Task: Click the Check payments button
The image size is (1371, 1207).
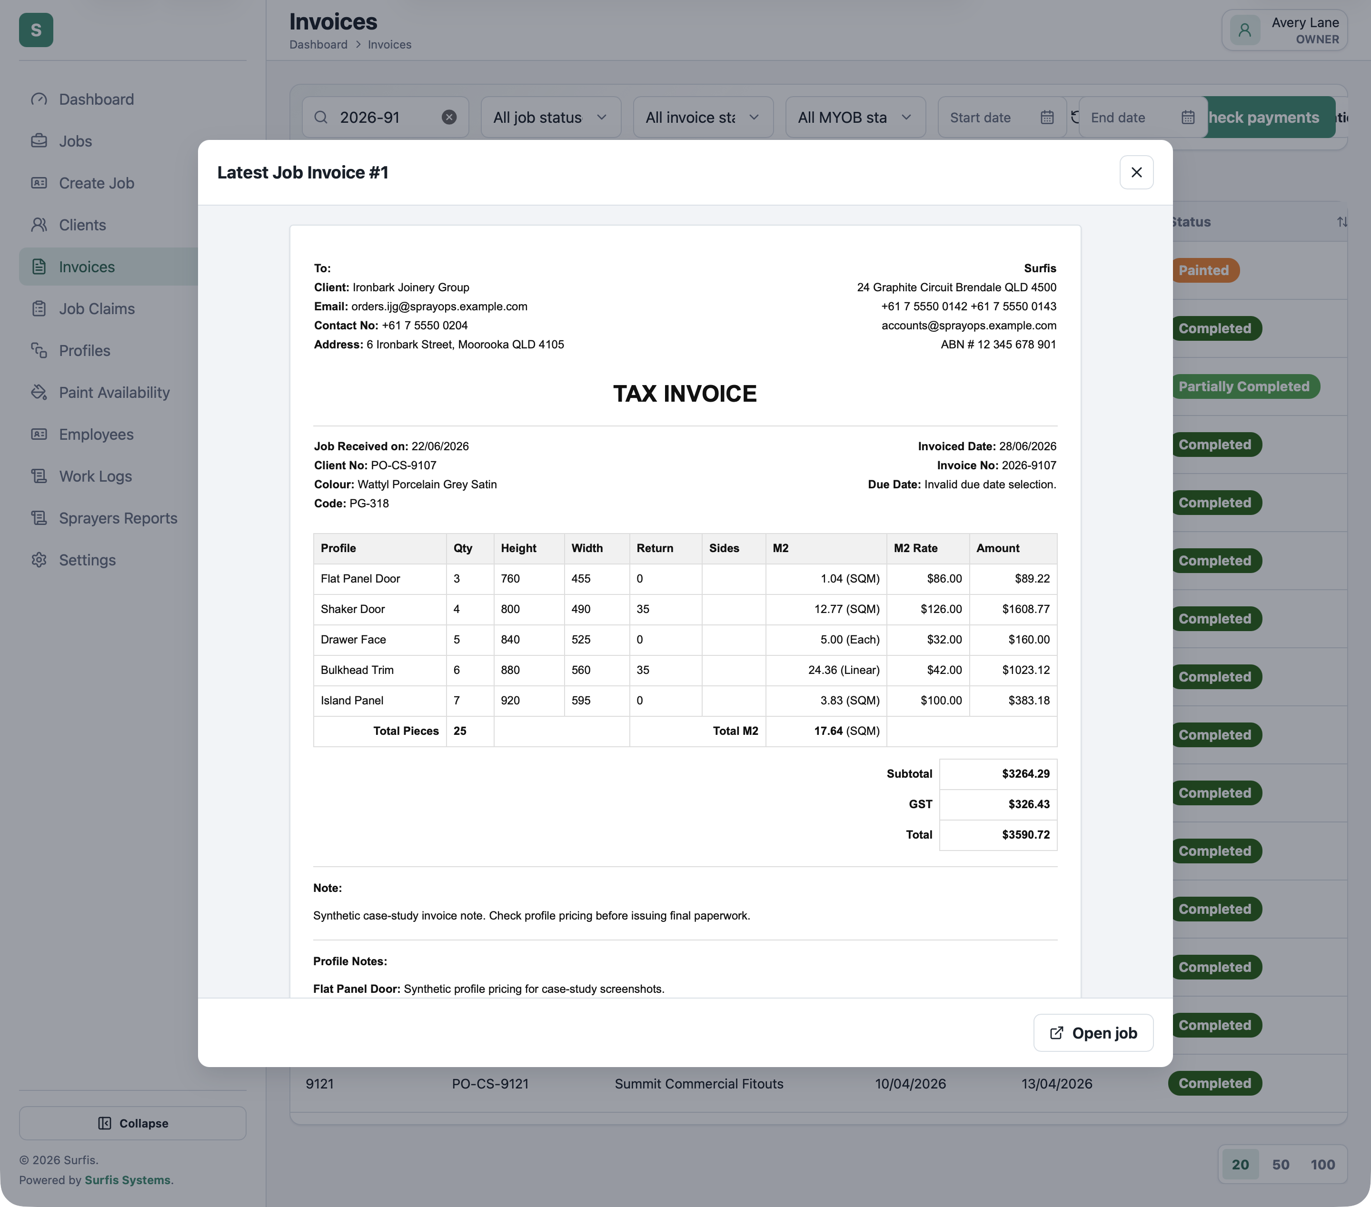Action: tap(1271, 118)
